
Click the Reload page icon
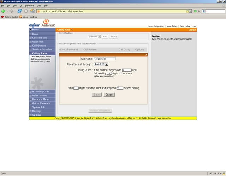pyautogui.click(x=20, y=11)
